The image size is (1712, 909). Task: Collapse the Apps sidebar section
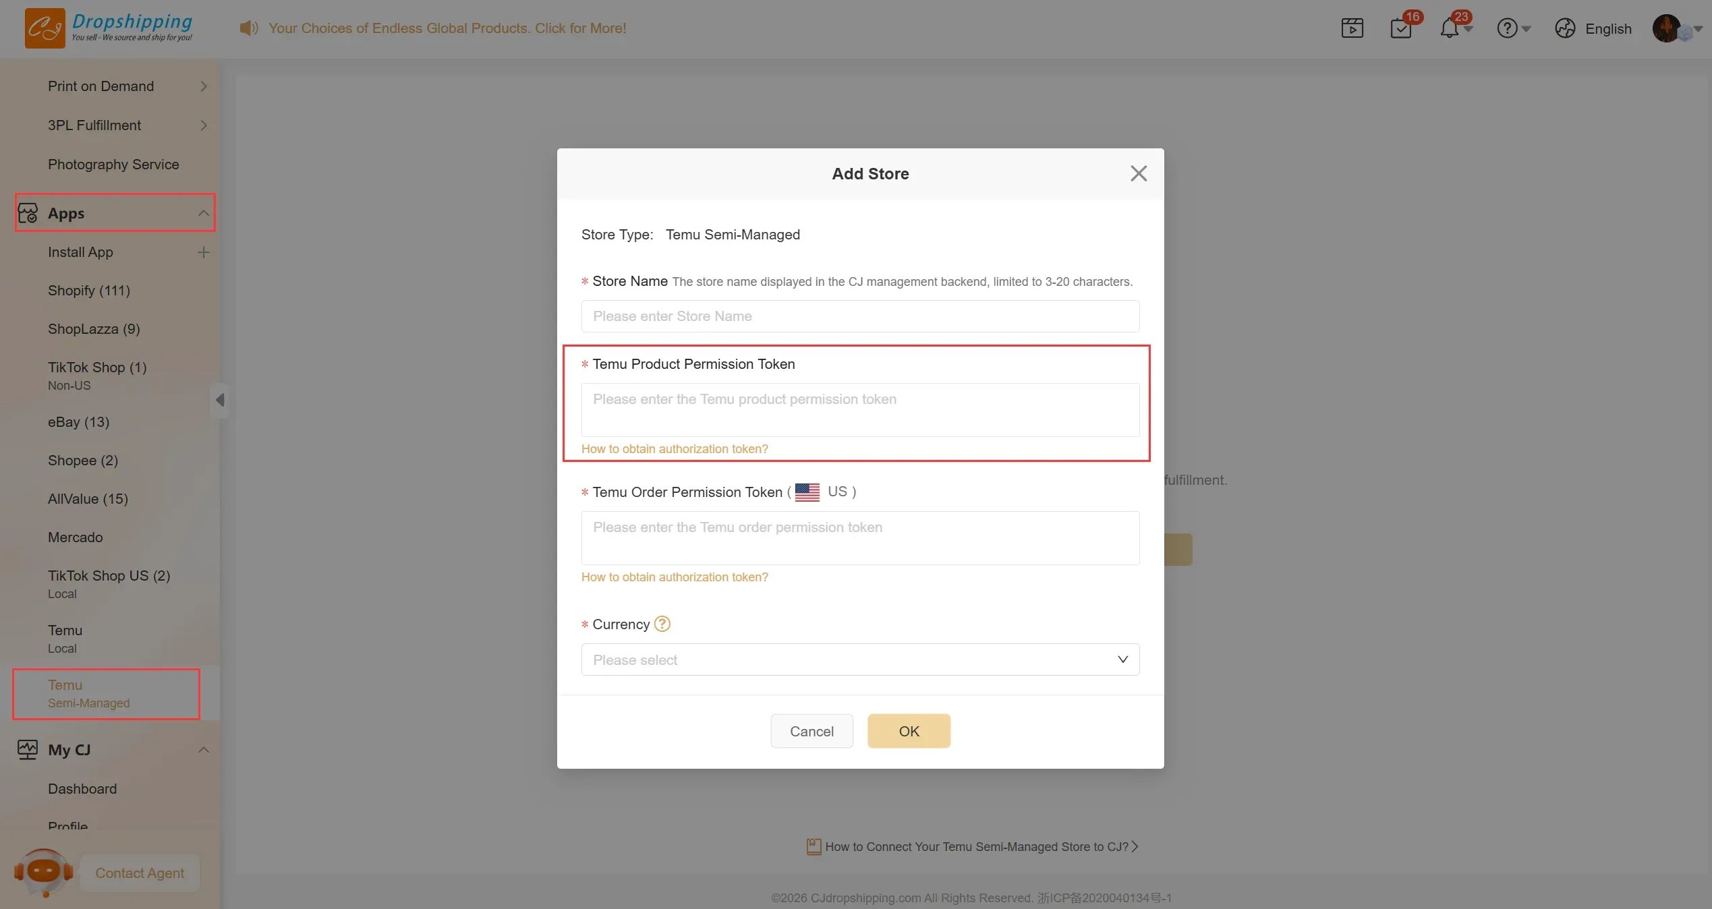(203, 213)
